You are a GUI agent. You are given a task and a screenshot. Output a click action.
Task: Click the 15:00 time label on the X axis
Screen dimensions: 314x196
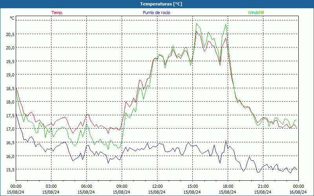click(x=192, y=187)
